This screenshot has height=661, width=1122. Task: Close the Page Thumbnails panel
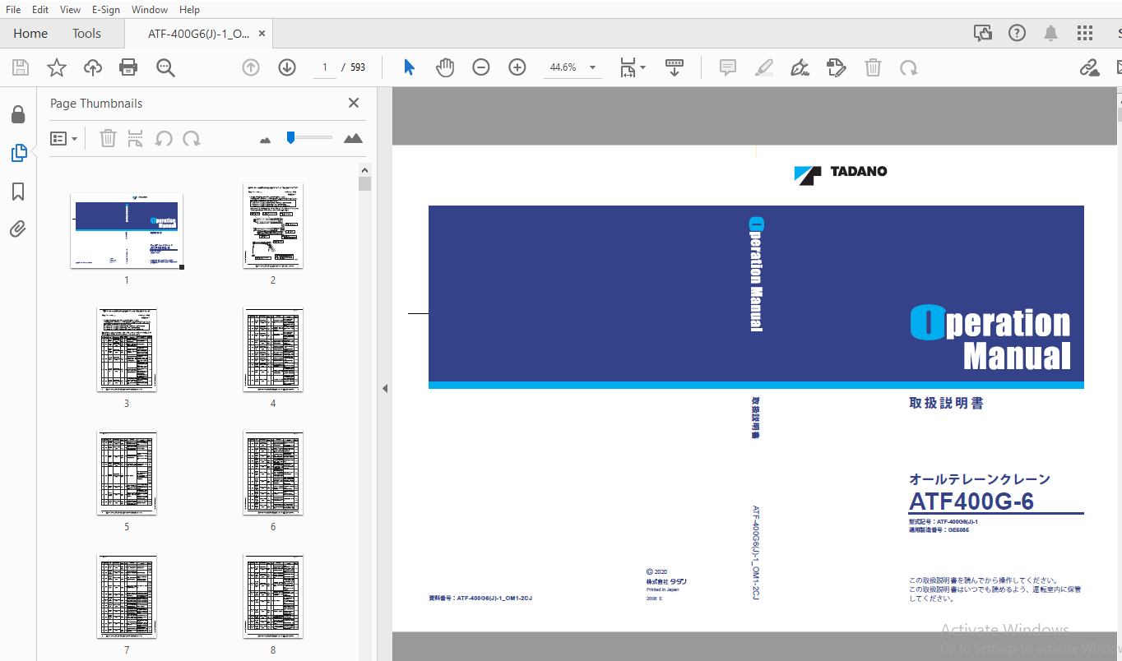click(x=354, y=103)
